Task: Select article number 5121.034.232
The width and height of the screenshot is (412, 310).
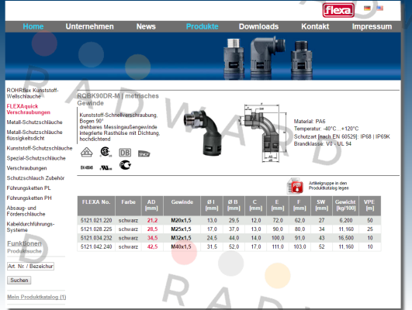Action: 96,238
